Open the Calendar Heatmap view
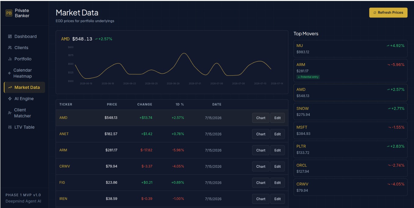Screen dimensions: 414x208 [x=24, y=73]
